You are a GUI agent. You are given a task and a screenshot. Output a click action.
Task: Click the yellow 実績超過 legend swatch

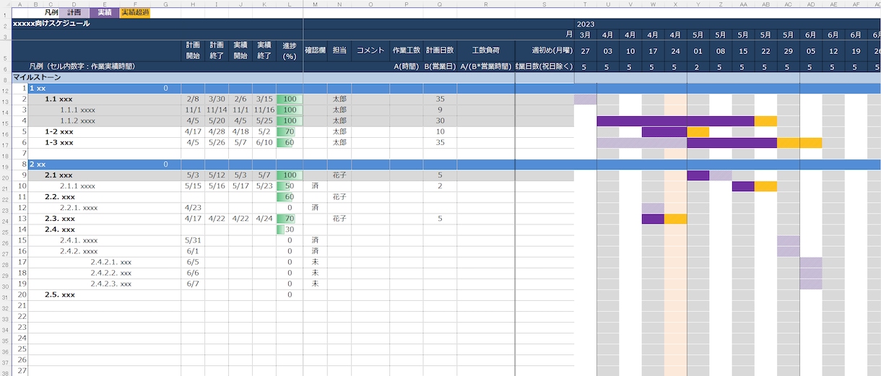(x=134, y=12)
